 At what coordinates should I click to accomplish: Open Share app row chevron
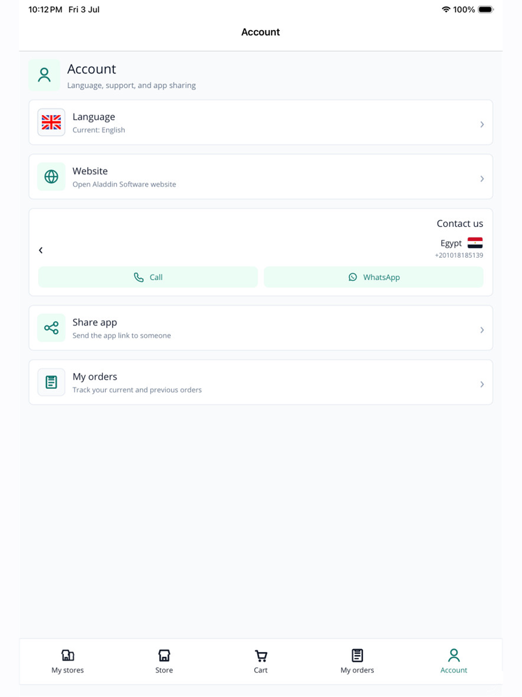pos(482,330)
